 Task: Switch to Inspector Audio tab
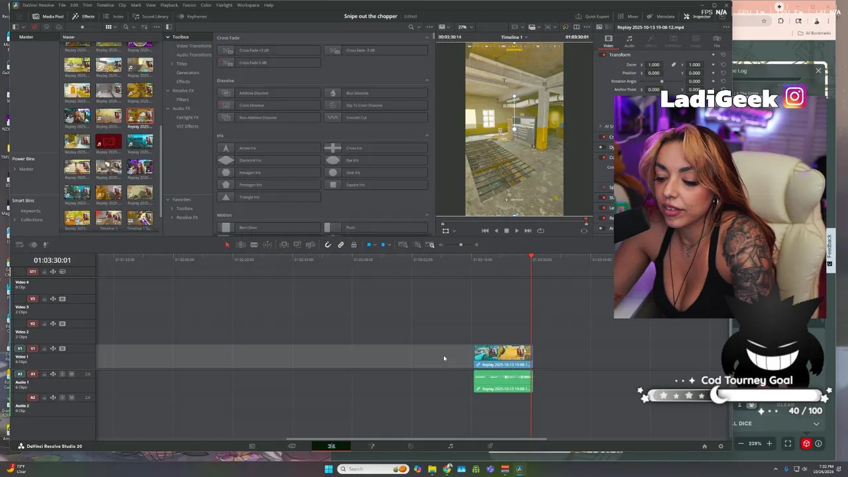[629, 41]
